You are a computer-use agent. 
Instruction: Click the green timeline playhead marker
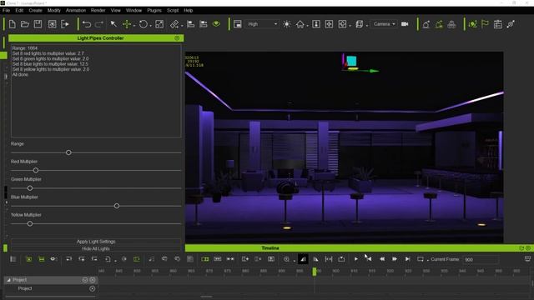tap(315, 272)
